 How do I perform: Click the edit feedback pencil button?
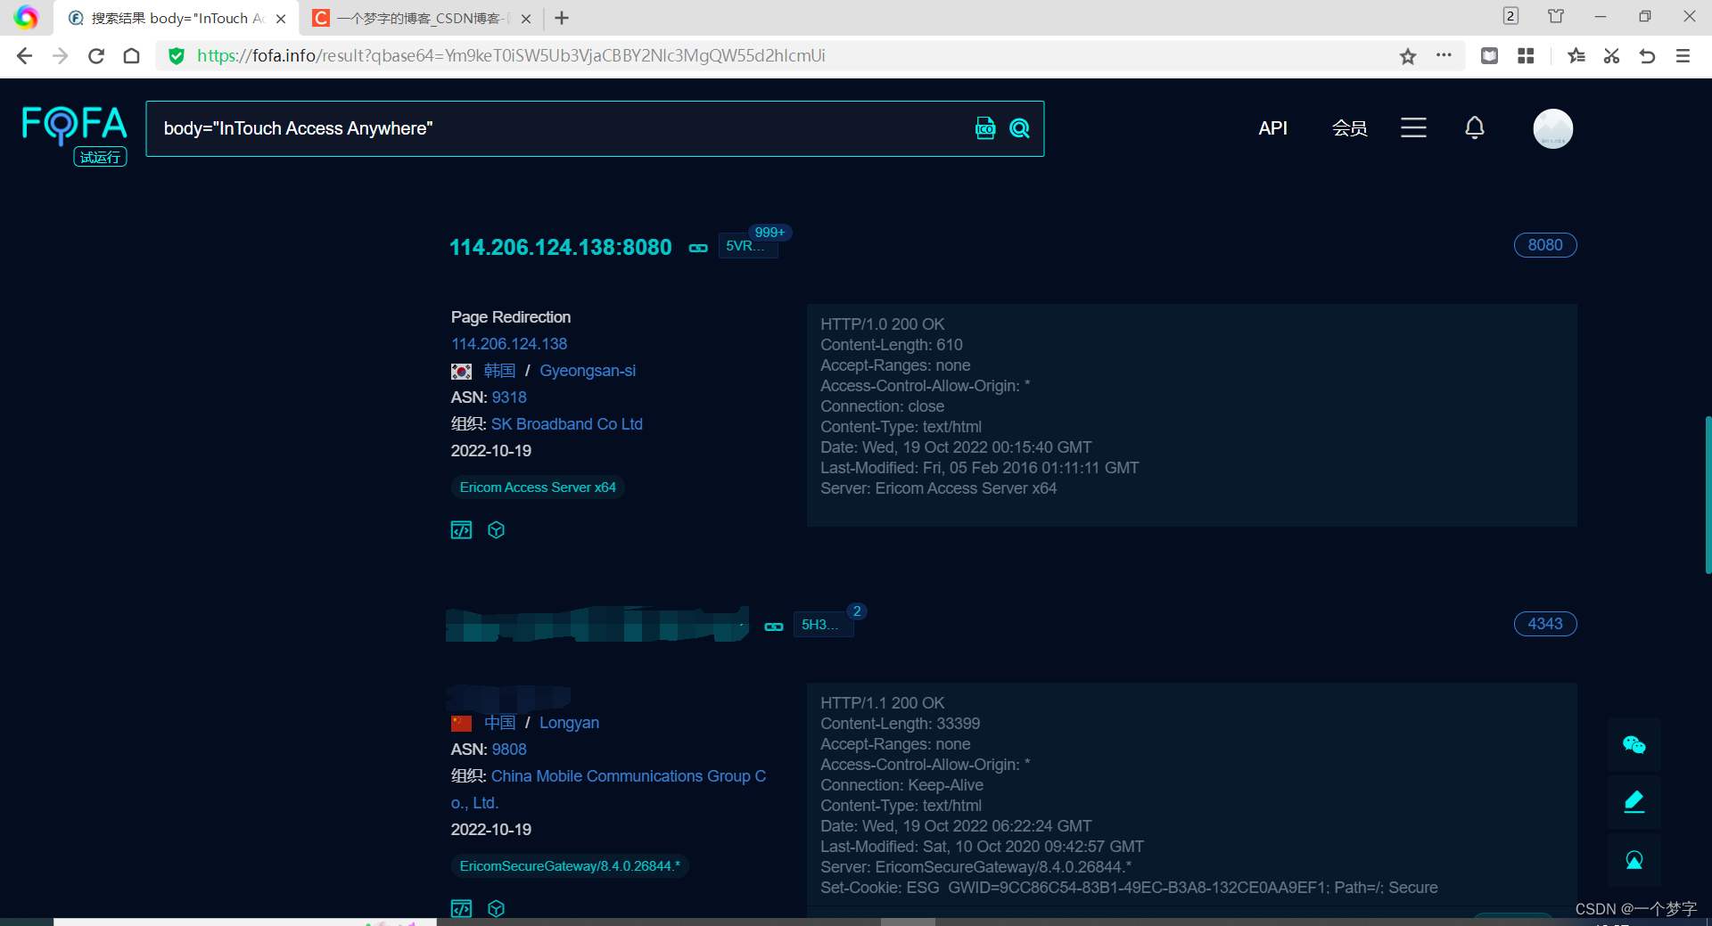(x=1634, y=802)
